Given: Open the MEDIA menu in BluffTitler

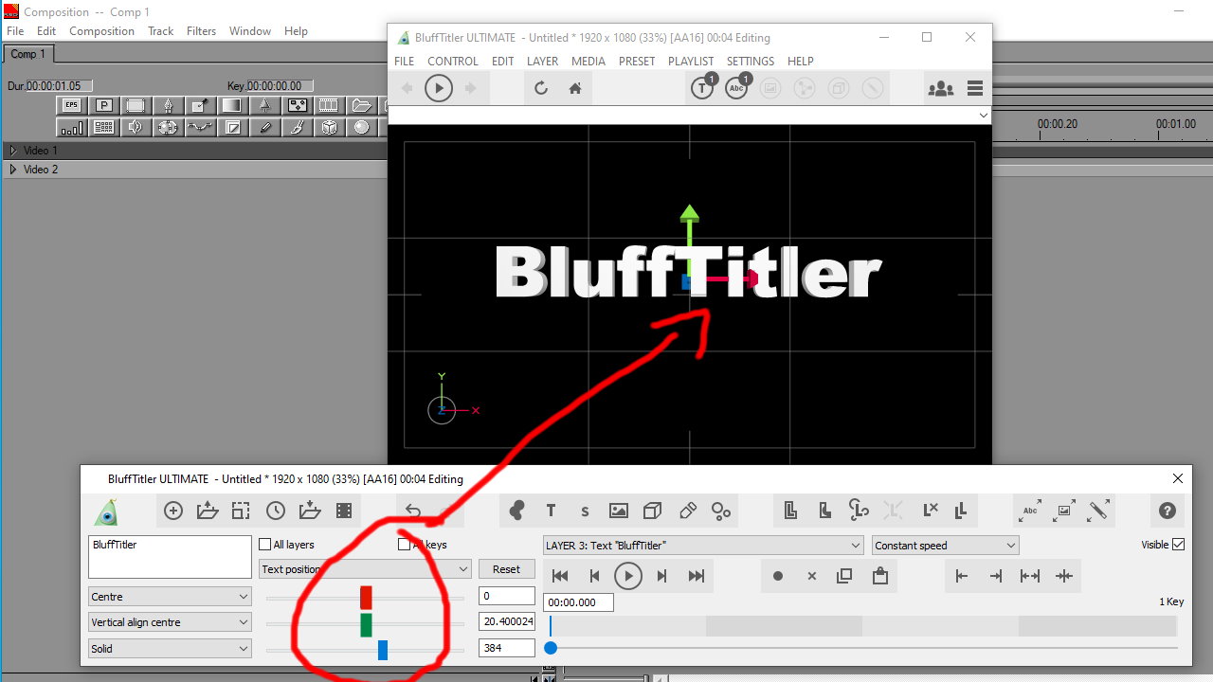Looking at the screenshot, I should pyautogui.click(x=588, y=61).
